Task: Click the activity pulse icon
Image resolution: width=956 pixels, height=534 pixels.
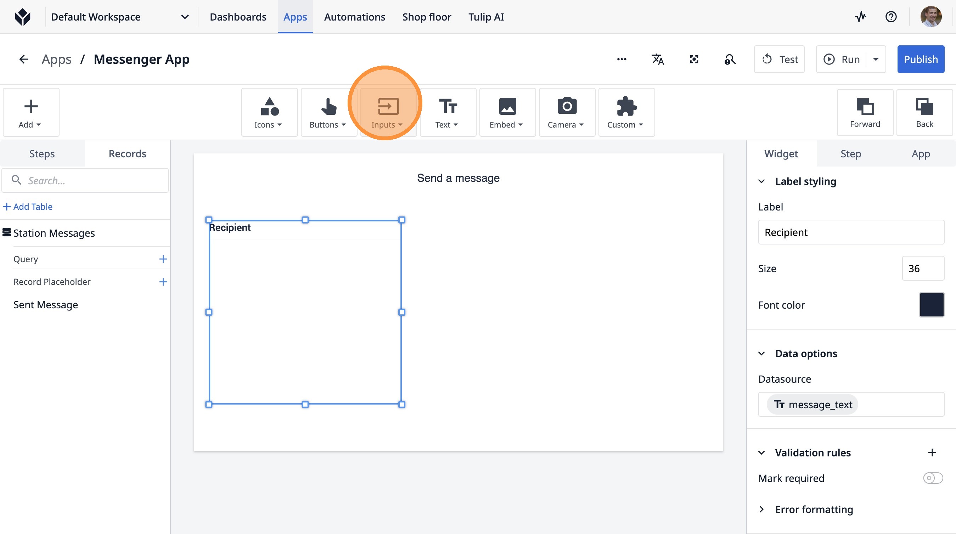Action: 861,17
